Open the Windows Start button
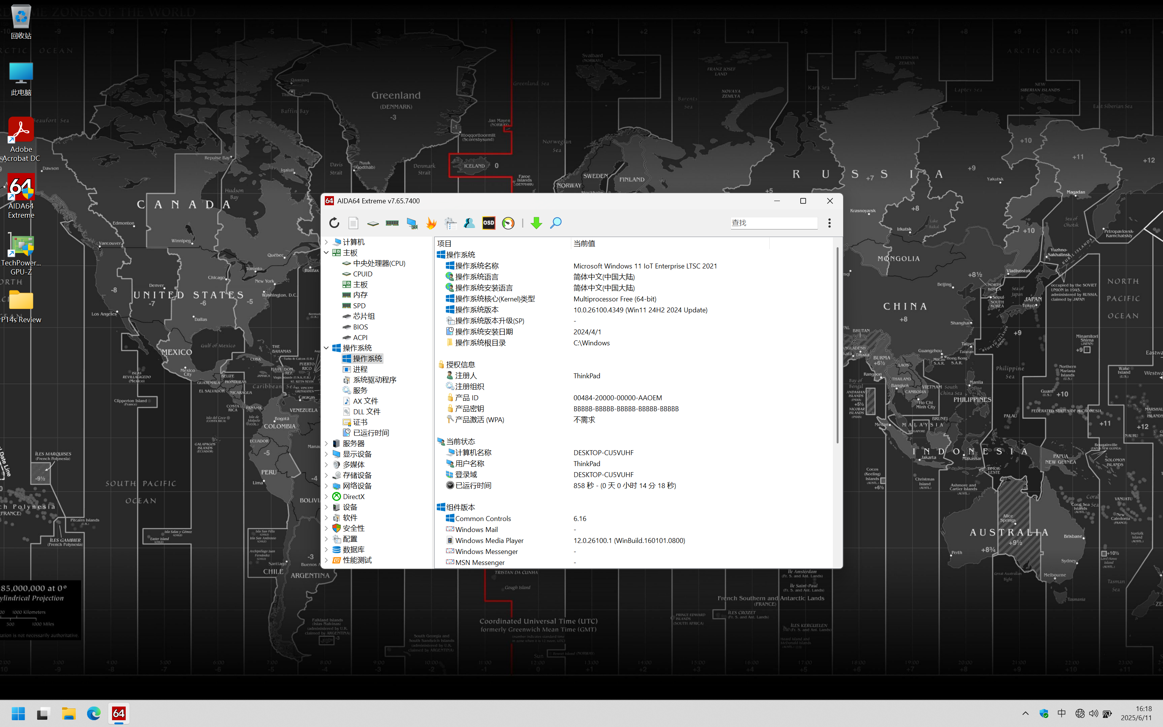The image size is (1163, 727). (x=18, y=713)
